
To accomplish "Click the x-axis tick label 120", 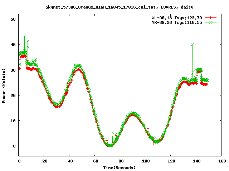I will pos(171,161).
